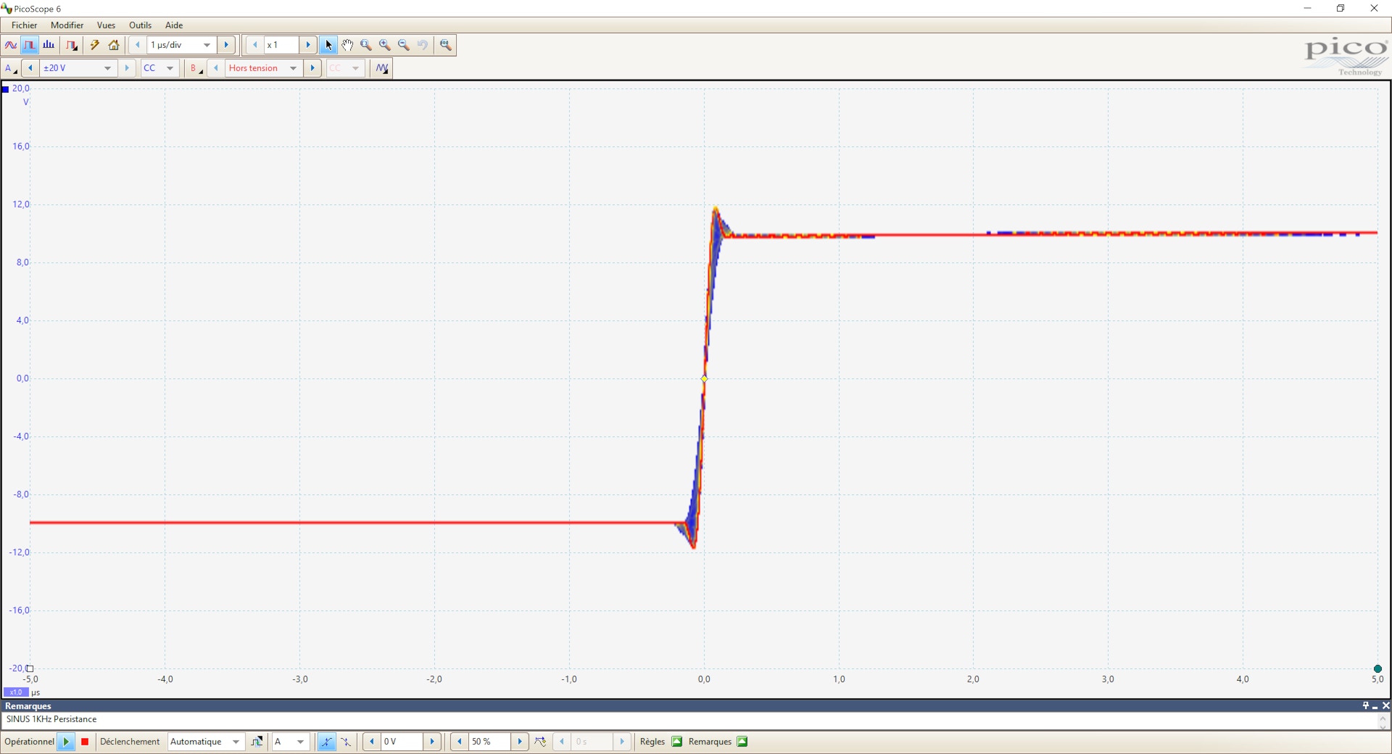
Task: Open advanced trigger settings icon
Action: 257,742
